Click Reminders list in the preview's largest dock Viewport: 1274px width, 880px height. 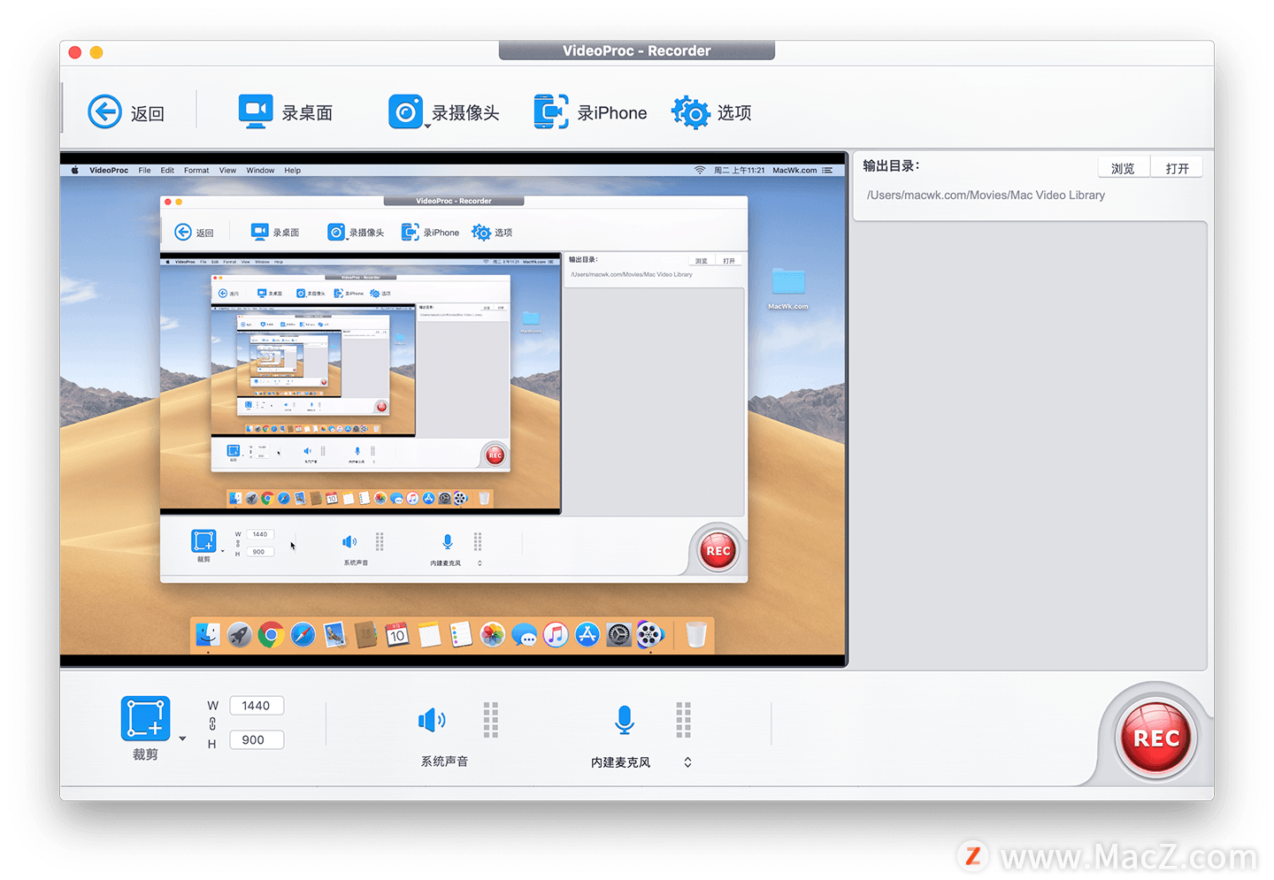pyautogui.click(x=461, y=634)
